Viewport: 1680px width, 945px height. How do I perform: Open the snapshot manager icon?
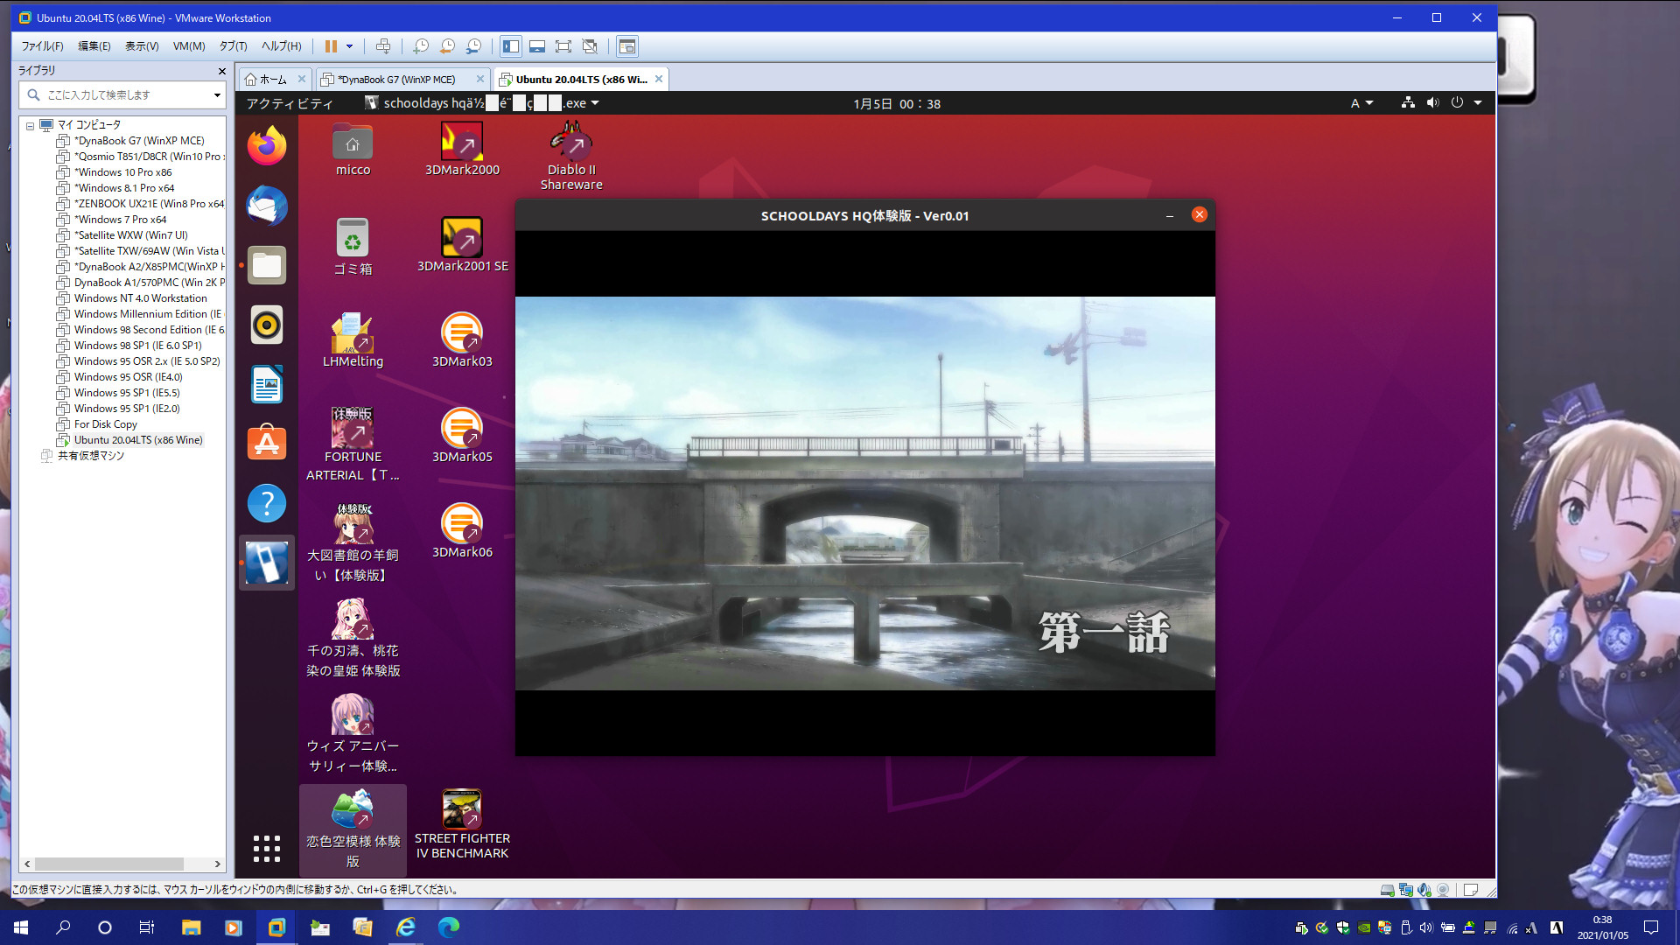[x=473, y=46]
